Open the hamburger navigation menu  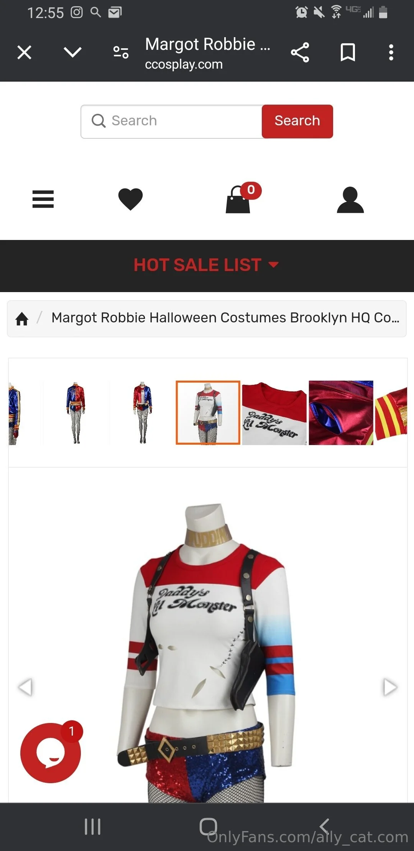pos(43,199)
